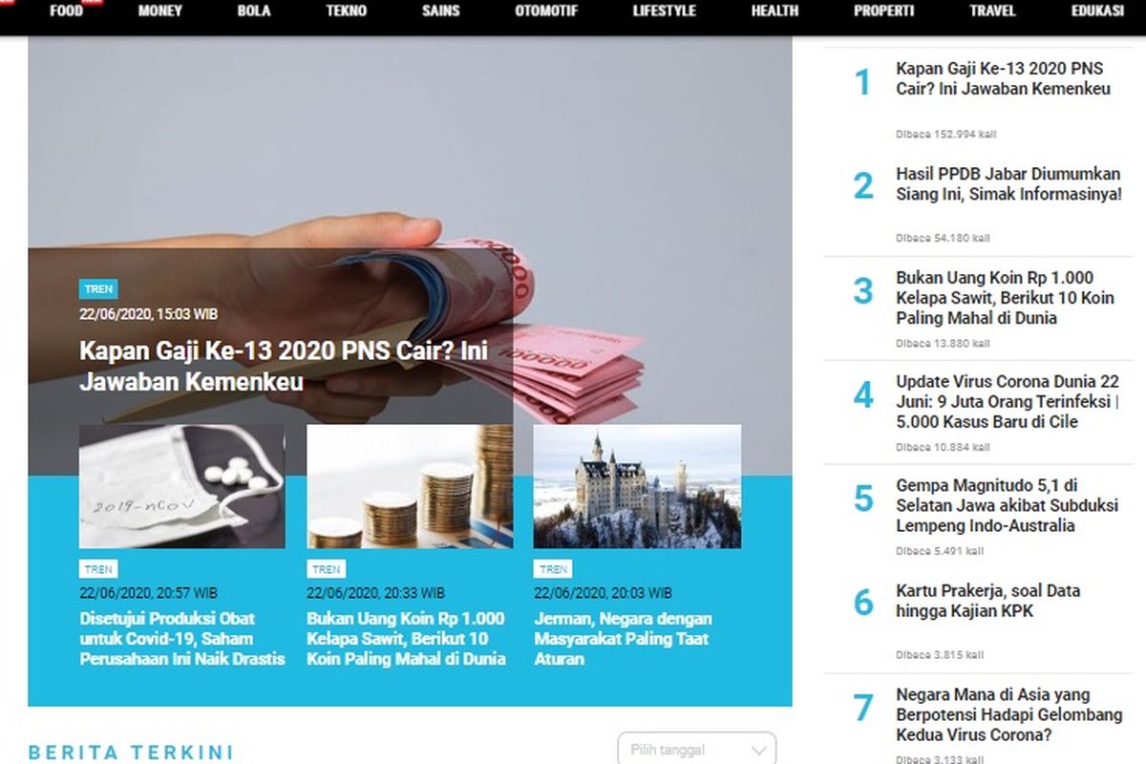Open the stacked coins article thumbnail
Image resolution: width=1146 pixels, height=764 pixels.
(410, 486)
